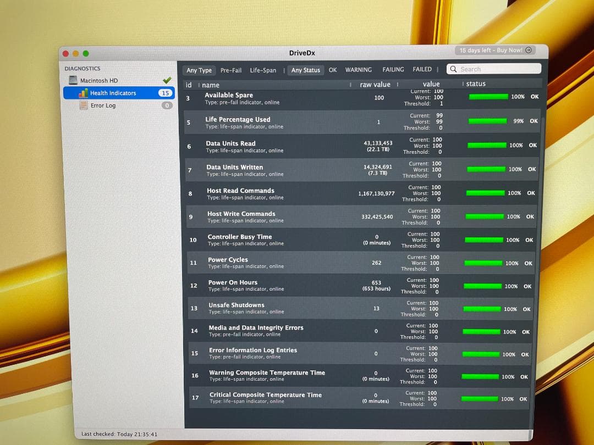Screen dimensions: 594x445
Task: Select the Unsafe Shutdowns row name
Action: [237, 305]
